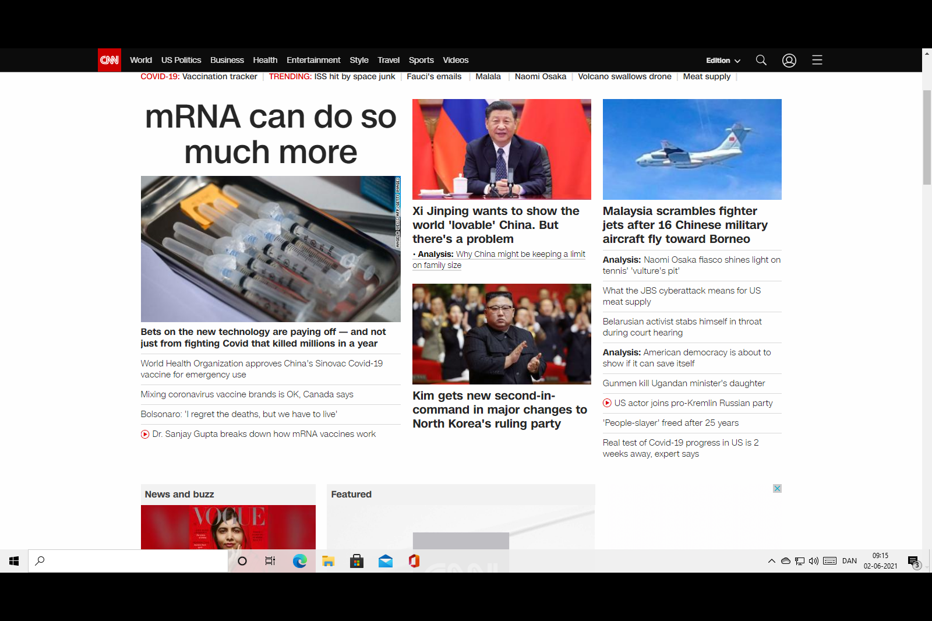Select the Sports navigation item
Viewport: 932px width, 621px height.
[x=421, y=60]
